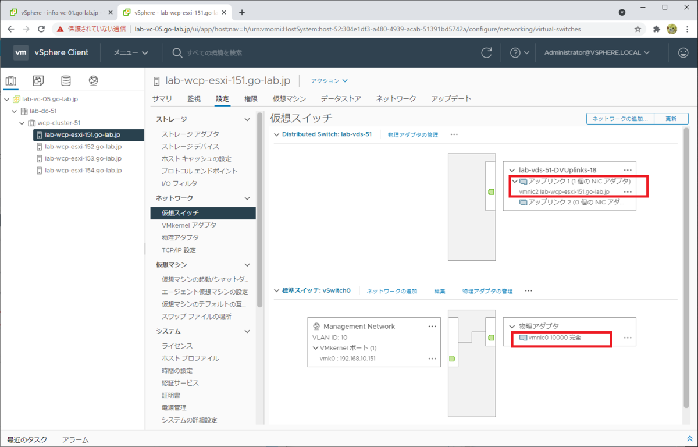This screenshot has height=447, width=698.
Task: Open VMs and Templates inventory view icon
Action: tap(38, 81)
